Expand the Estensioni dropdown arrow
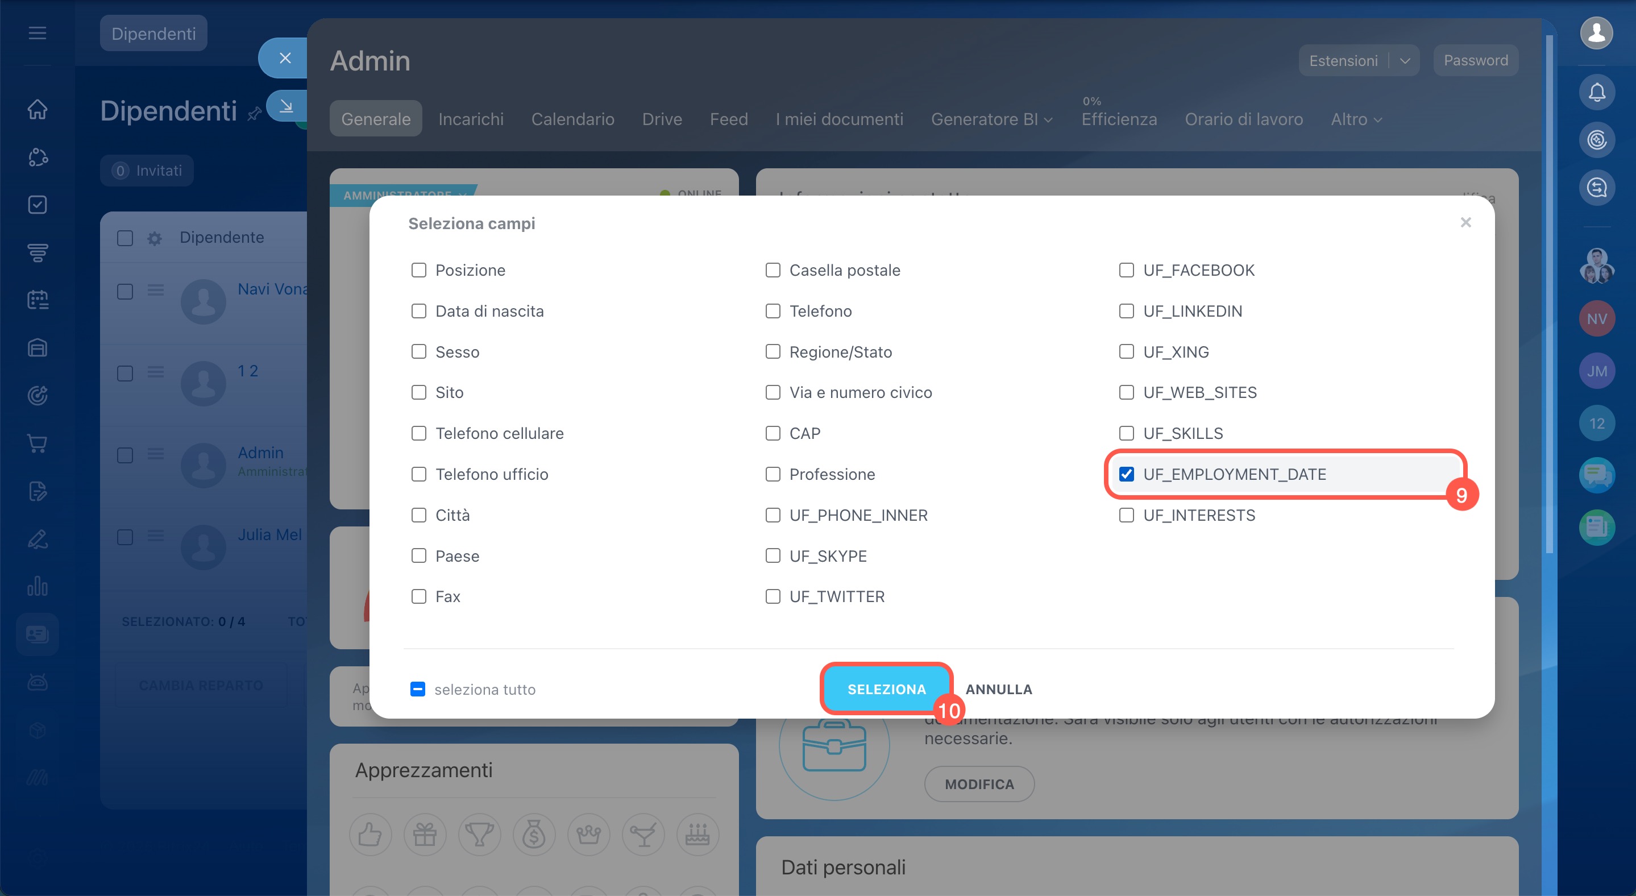Screen dimensions: 1636x896 (x=1404, y=61)
